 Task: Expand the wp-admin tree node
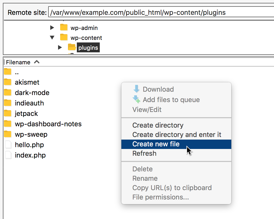tap(52, 28)
